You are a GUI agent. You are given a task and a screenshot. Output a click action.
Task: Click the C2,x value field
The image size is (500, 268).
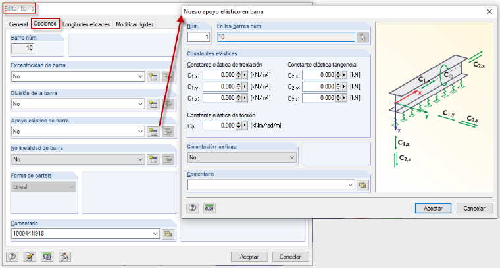tap(319, 75)
